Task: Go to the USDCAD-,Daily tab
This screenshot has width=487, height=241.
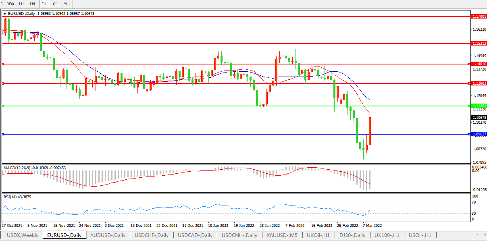Action: coord(196,235)
